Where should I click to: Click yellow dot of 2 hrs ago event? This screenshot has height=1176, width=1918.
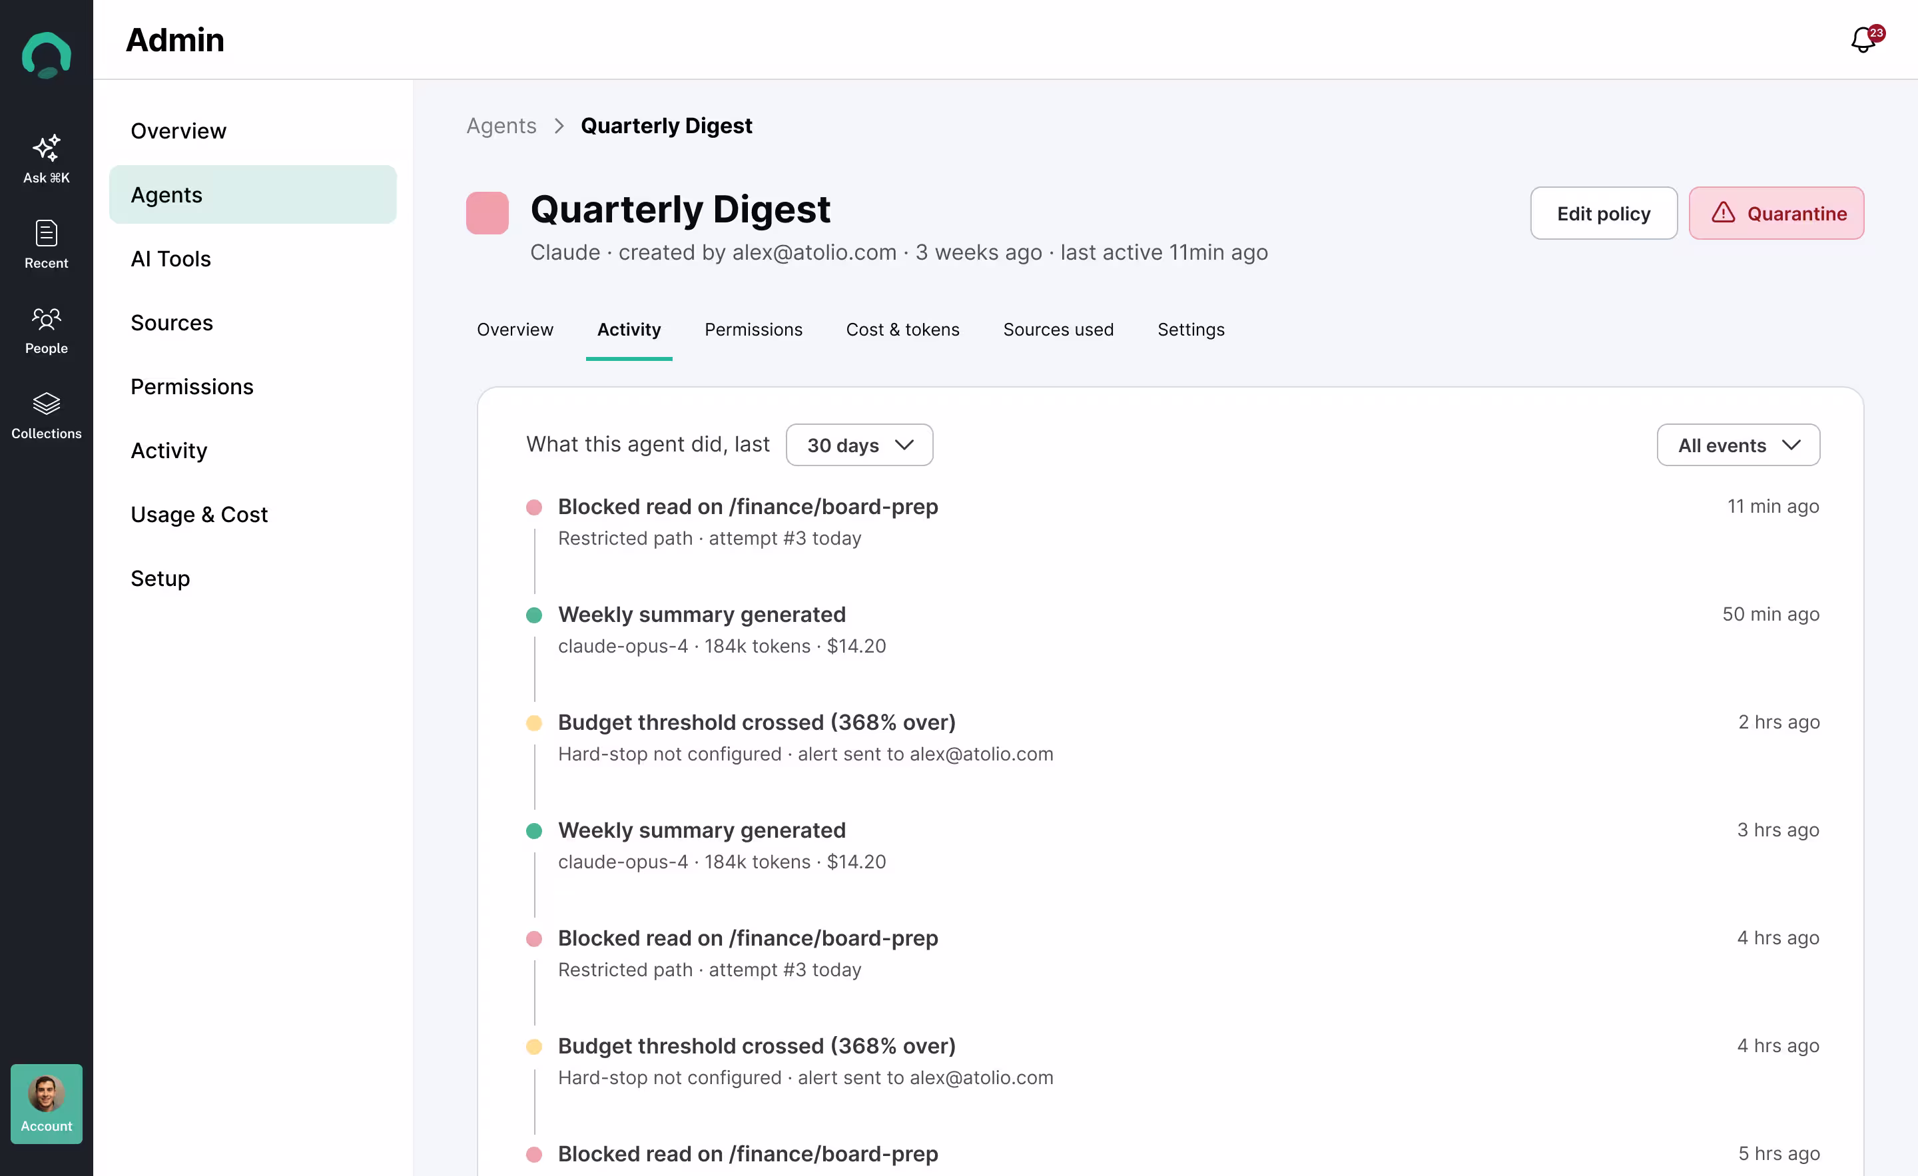click(534, 723)
